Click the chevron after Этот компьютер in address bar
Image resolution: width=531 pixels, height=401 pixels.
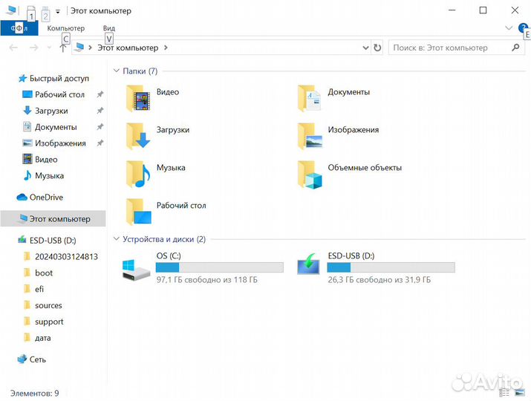[166, 48]
